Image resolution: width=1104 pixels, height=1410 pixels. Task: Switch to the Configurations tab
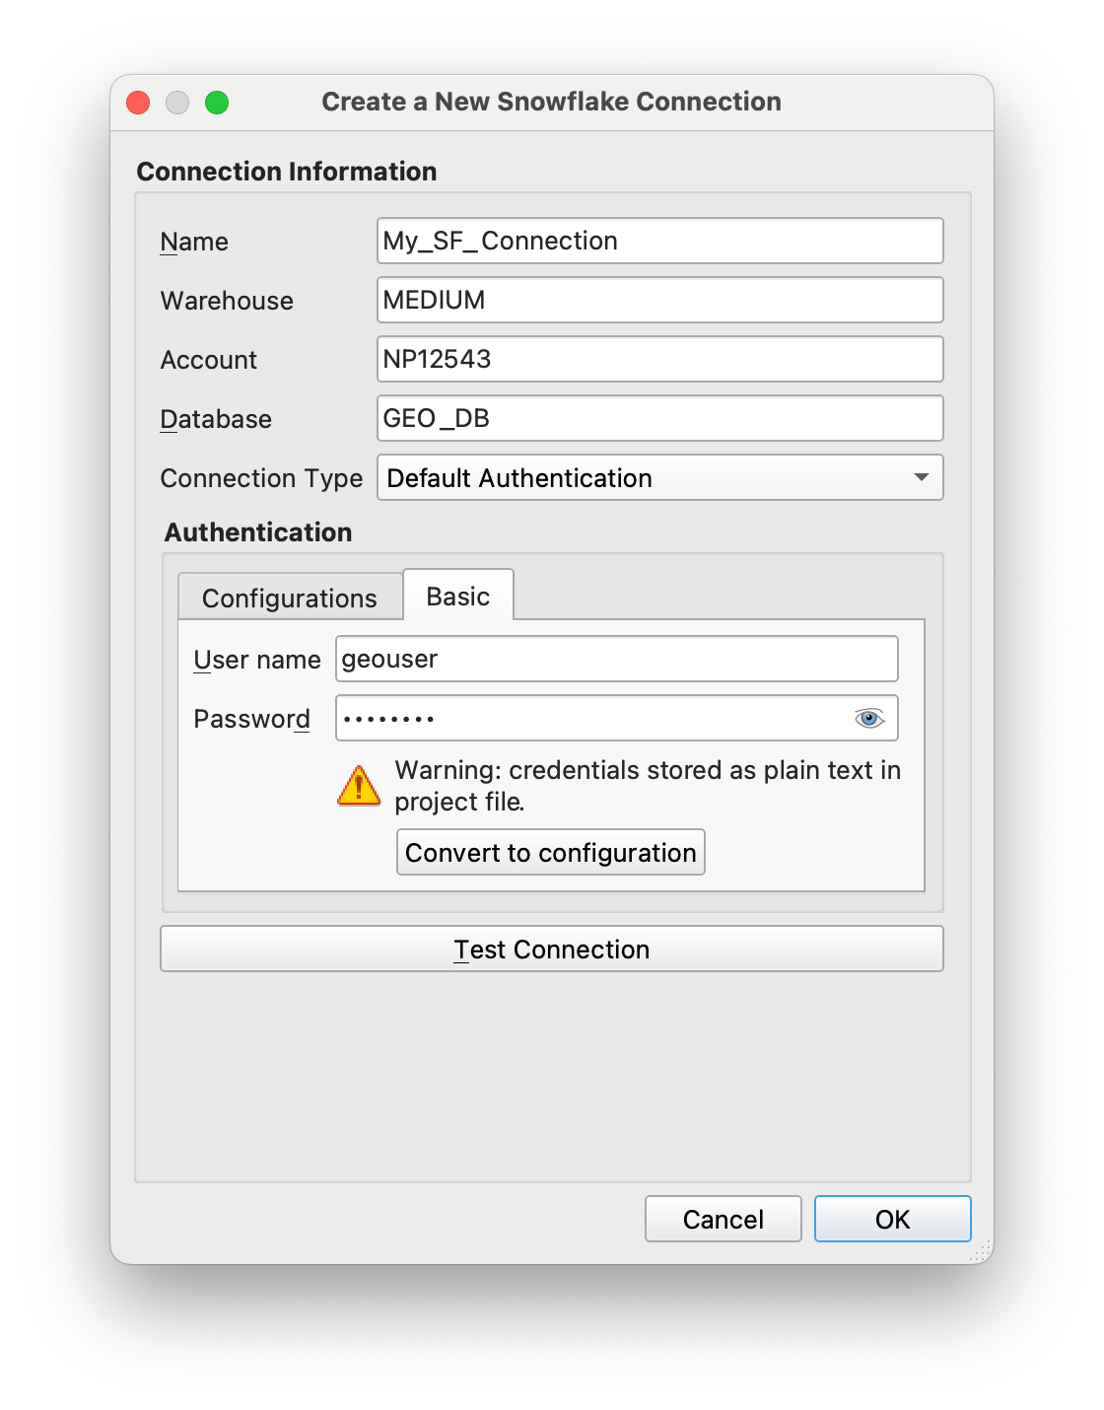[290, 598]
